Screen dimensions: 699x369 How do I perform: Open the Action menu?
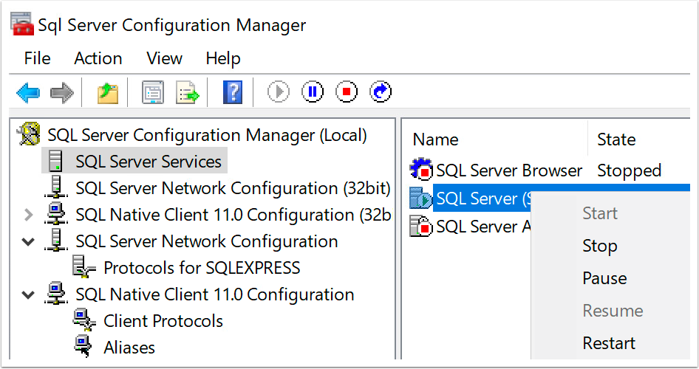[98, 58]
